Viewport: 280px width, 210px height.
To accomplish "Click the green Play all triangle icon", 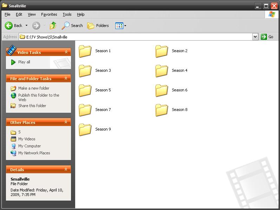I will click(13, 62).
